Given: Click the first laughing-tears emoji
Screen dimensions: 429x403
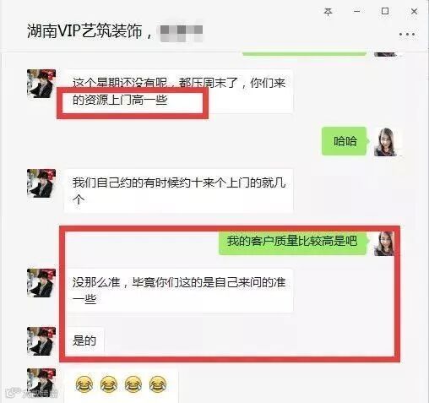Looking at the screenshot, I should point(84,384).
